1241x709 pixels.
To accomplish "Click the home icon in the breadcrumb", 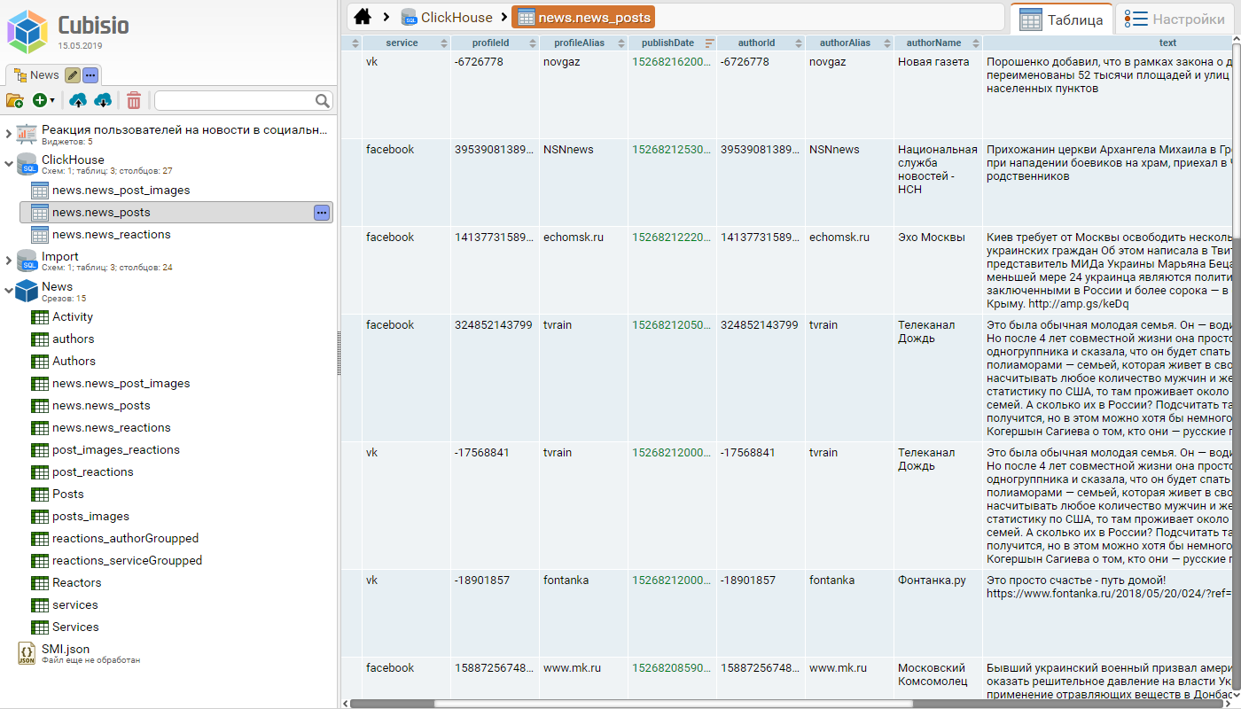I will (x=362, y=17).
